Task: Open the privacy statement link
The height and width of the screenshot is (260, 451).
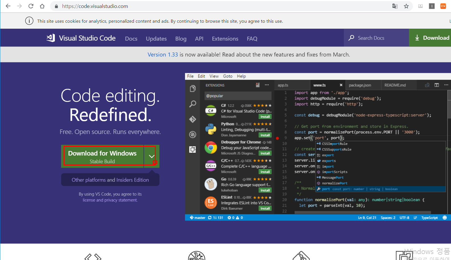Action: coord(121,200)
